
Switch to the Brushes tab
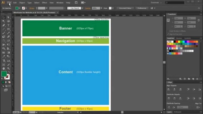pos(179,38)
